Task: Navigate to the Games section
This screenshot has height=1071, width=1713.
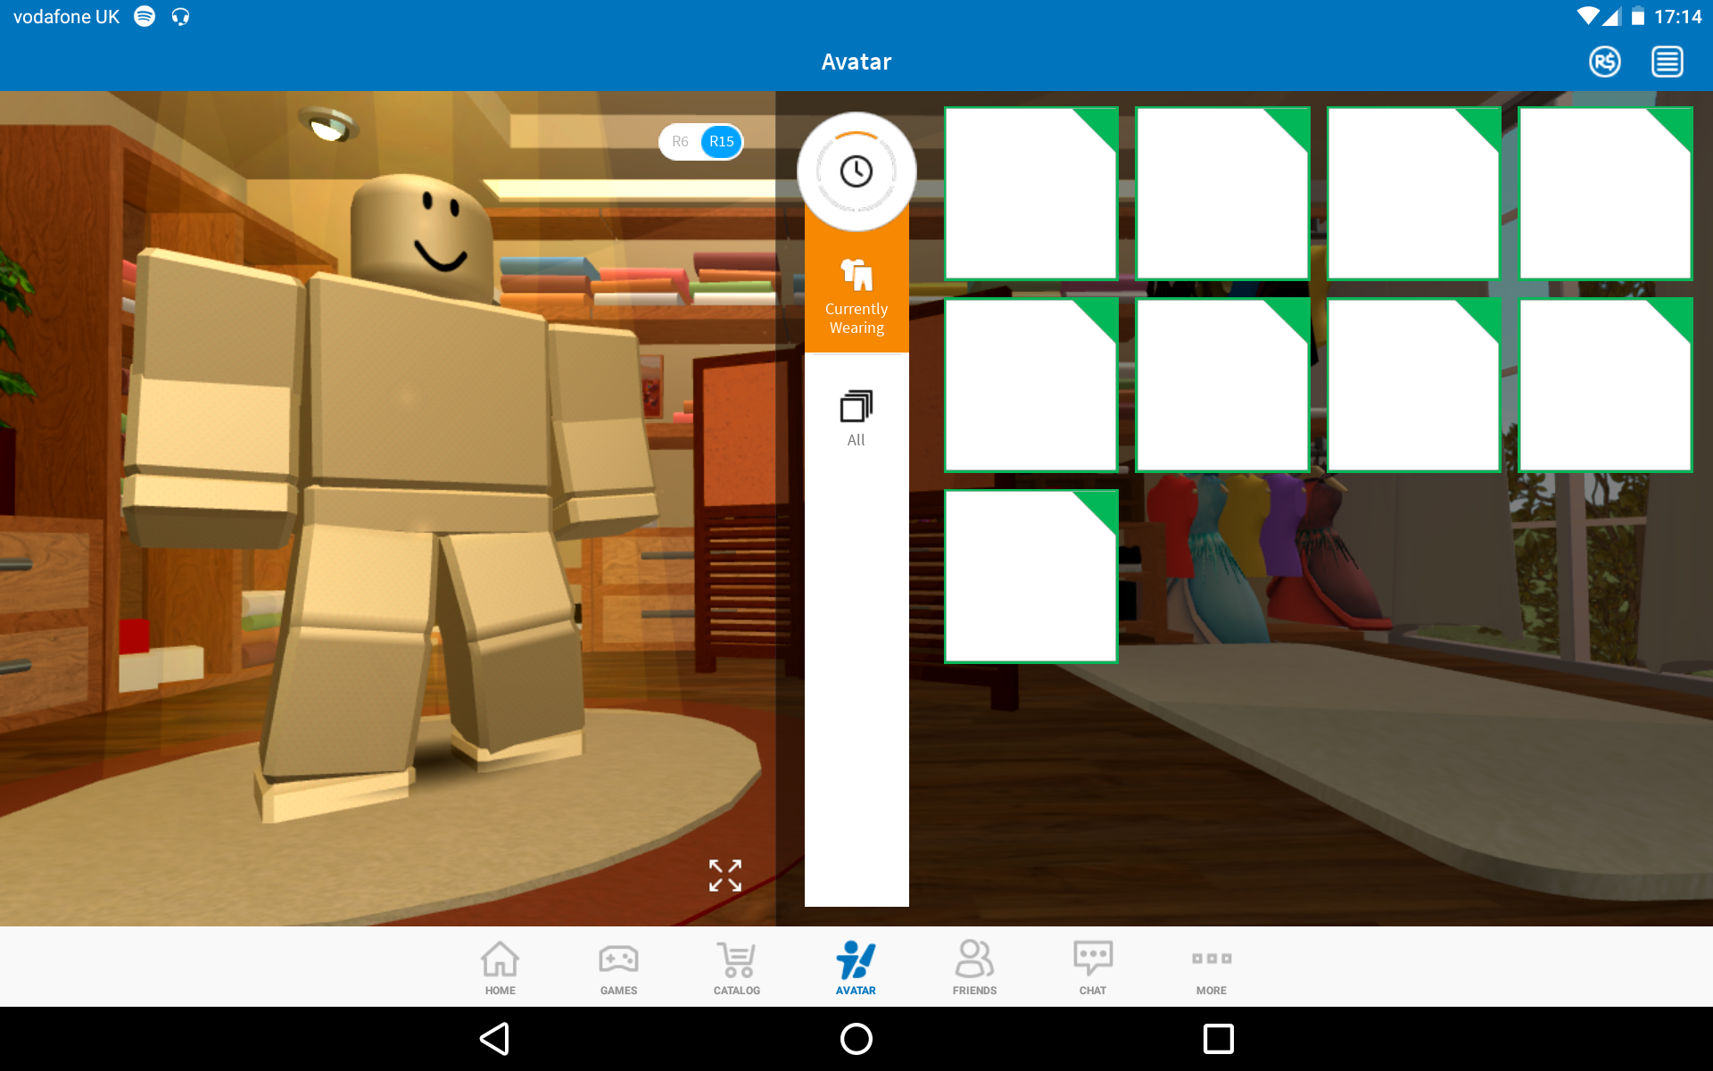Action: pos(618,968)
